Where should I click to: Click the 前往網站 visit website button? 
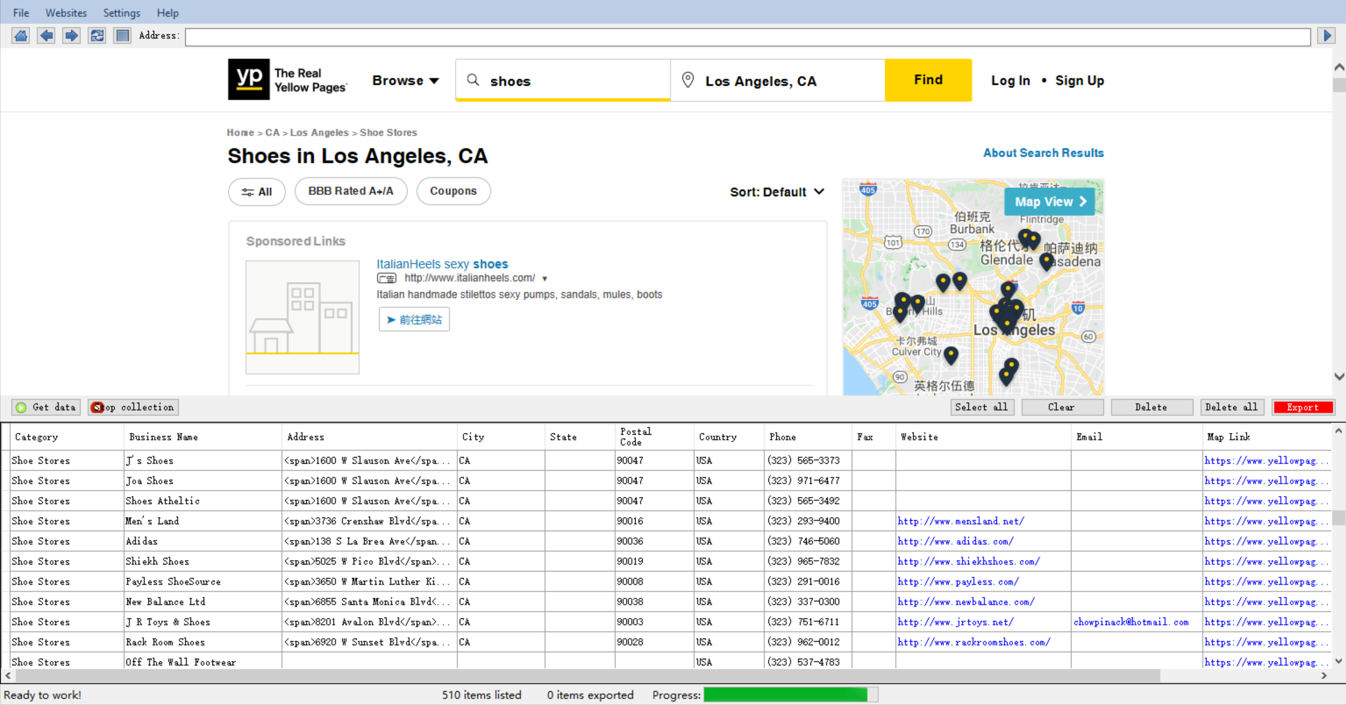[x=414, y=319]
